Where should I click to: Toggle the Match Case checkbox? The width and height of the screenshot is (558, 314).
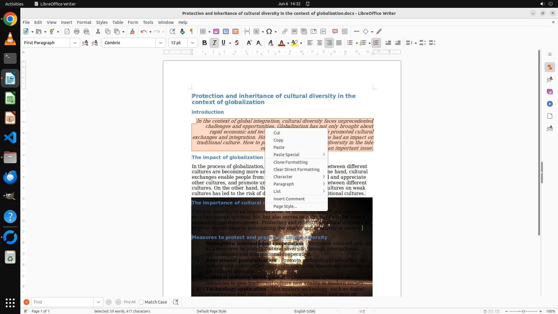tap(141, 302)
